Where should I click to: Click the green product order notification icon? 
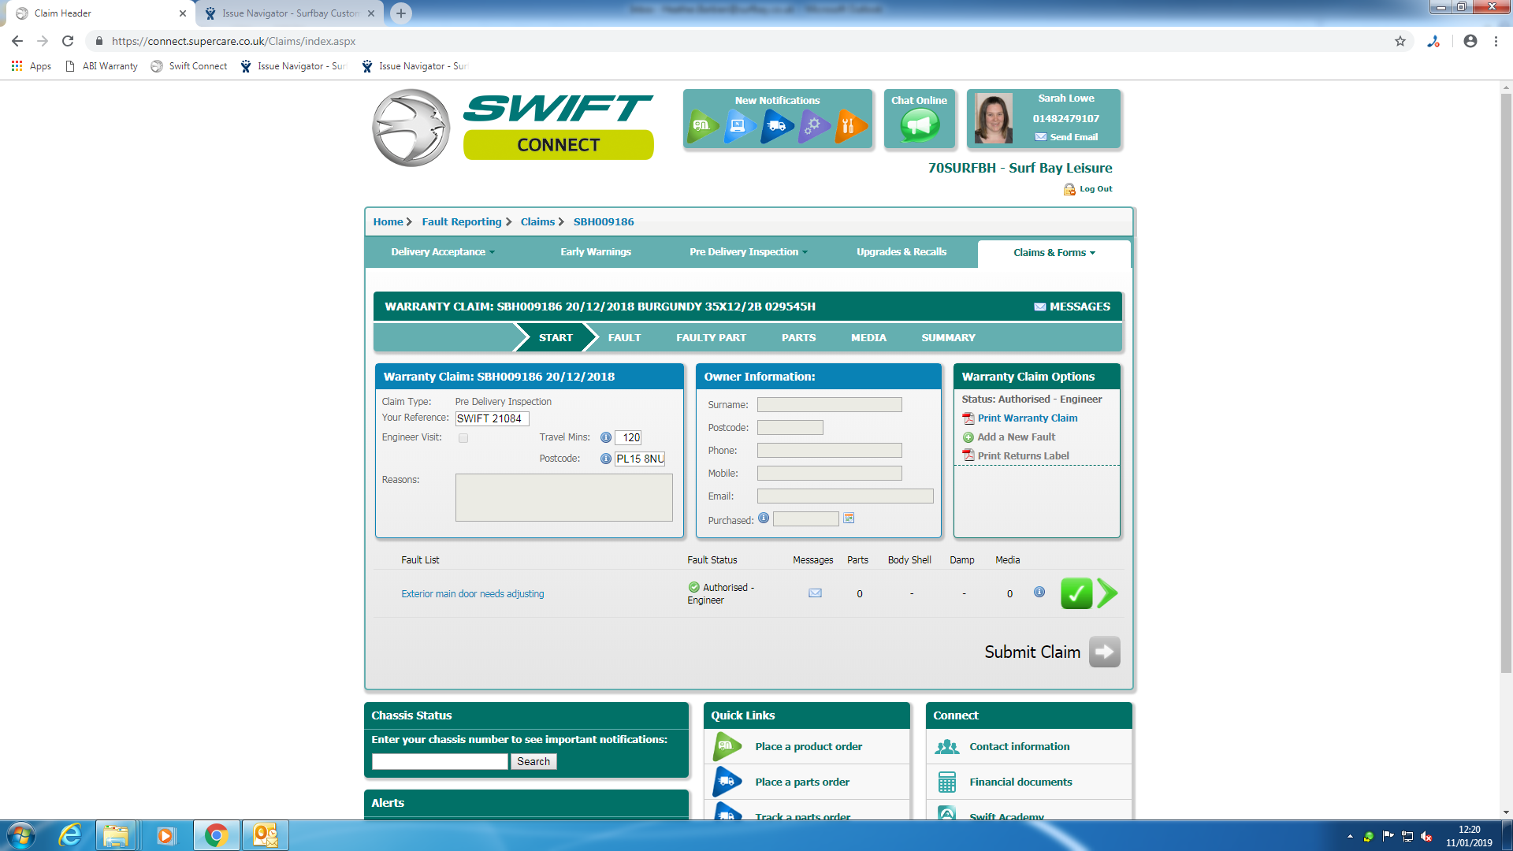tap(701, 125)
